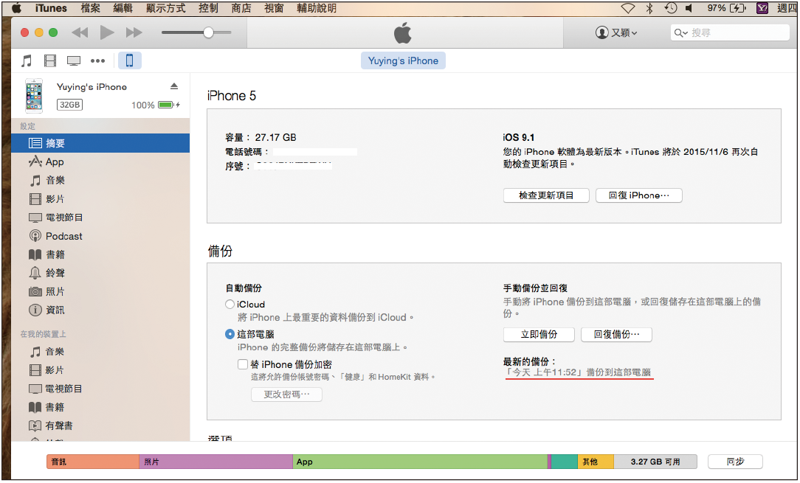The image size is (800, 483).
Task: Click the 立即備份 button
Action: tap(539, 335)
